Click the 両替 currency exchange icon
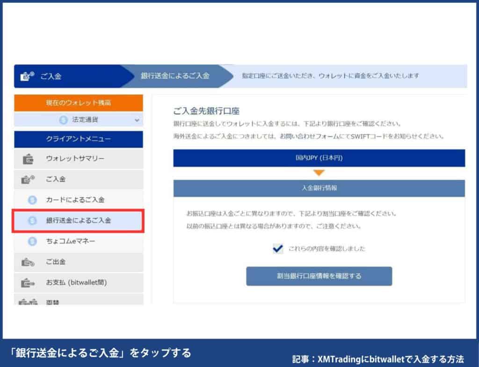Screen dimensions: 479x367 (27, 302)
